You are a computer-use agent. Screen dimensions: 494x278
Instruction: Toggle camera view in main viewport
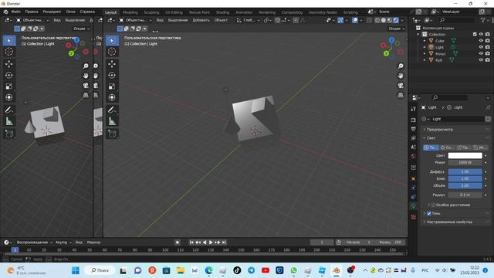pyautogui.click(x=401, y=86)
